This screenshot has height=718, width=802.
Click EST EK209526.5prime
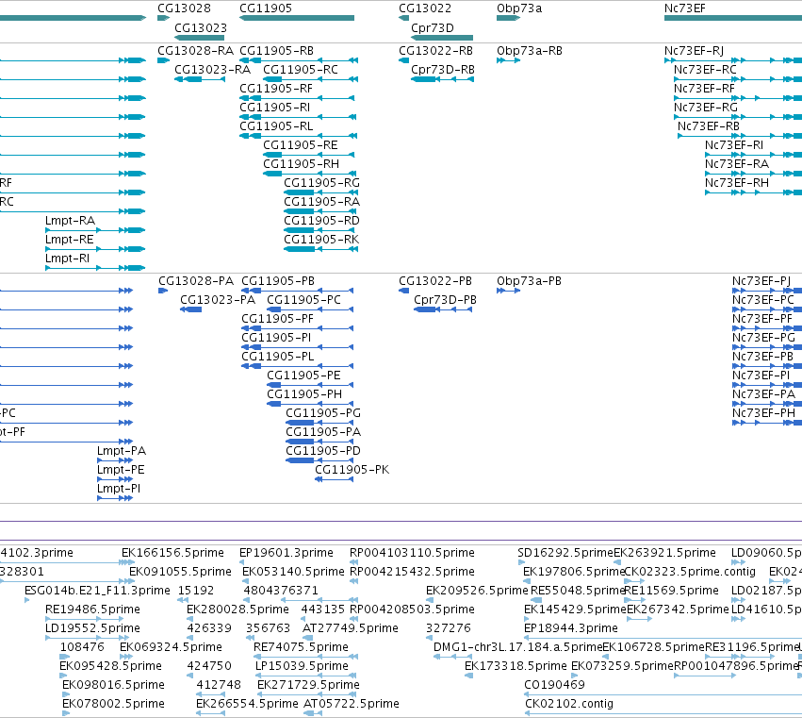click(x=477, y=591)
